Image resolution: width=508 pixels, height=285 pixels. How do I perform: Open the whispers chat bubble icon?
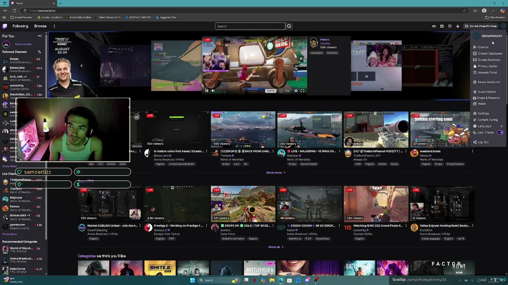pyautogui.click(x=450, y=26)
